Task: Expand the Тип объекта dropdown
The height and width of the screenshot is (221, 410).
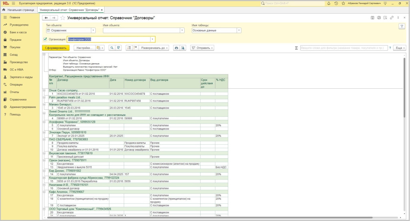Action: click(93, 30)
